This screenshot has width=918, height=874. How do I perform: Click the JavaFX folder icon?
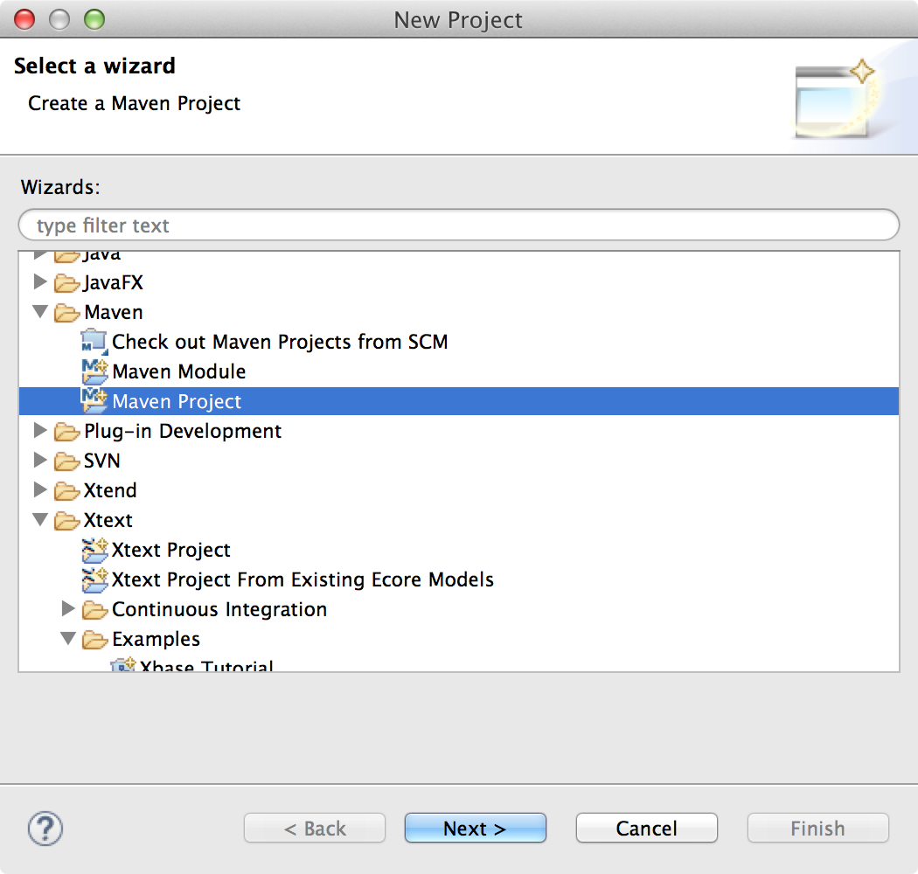(66, 282)
